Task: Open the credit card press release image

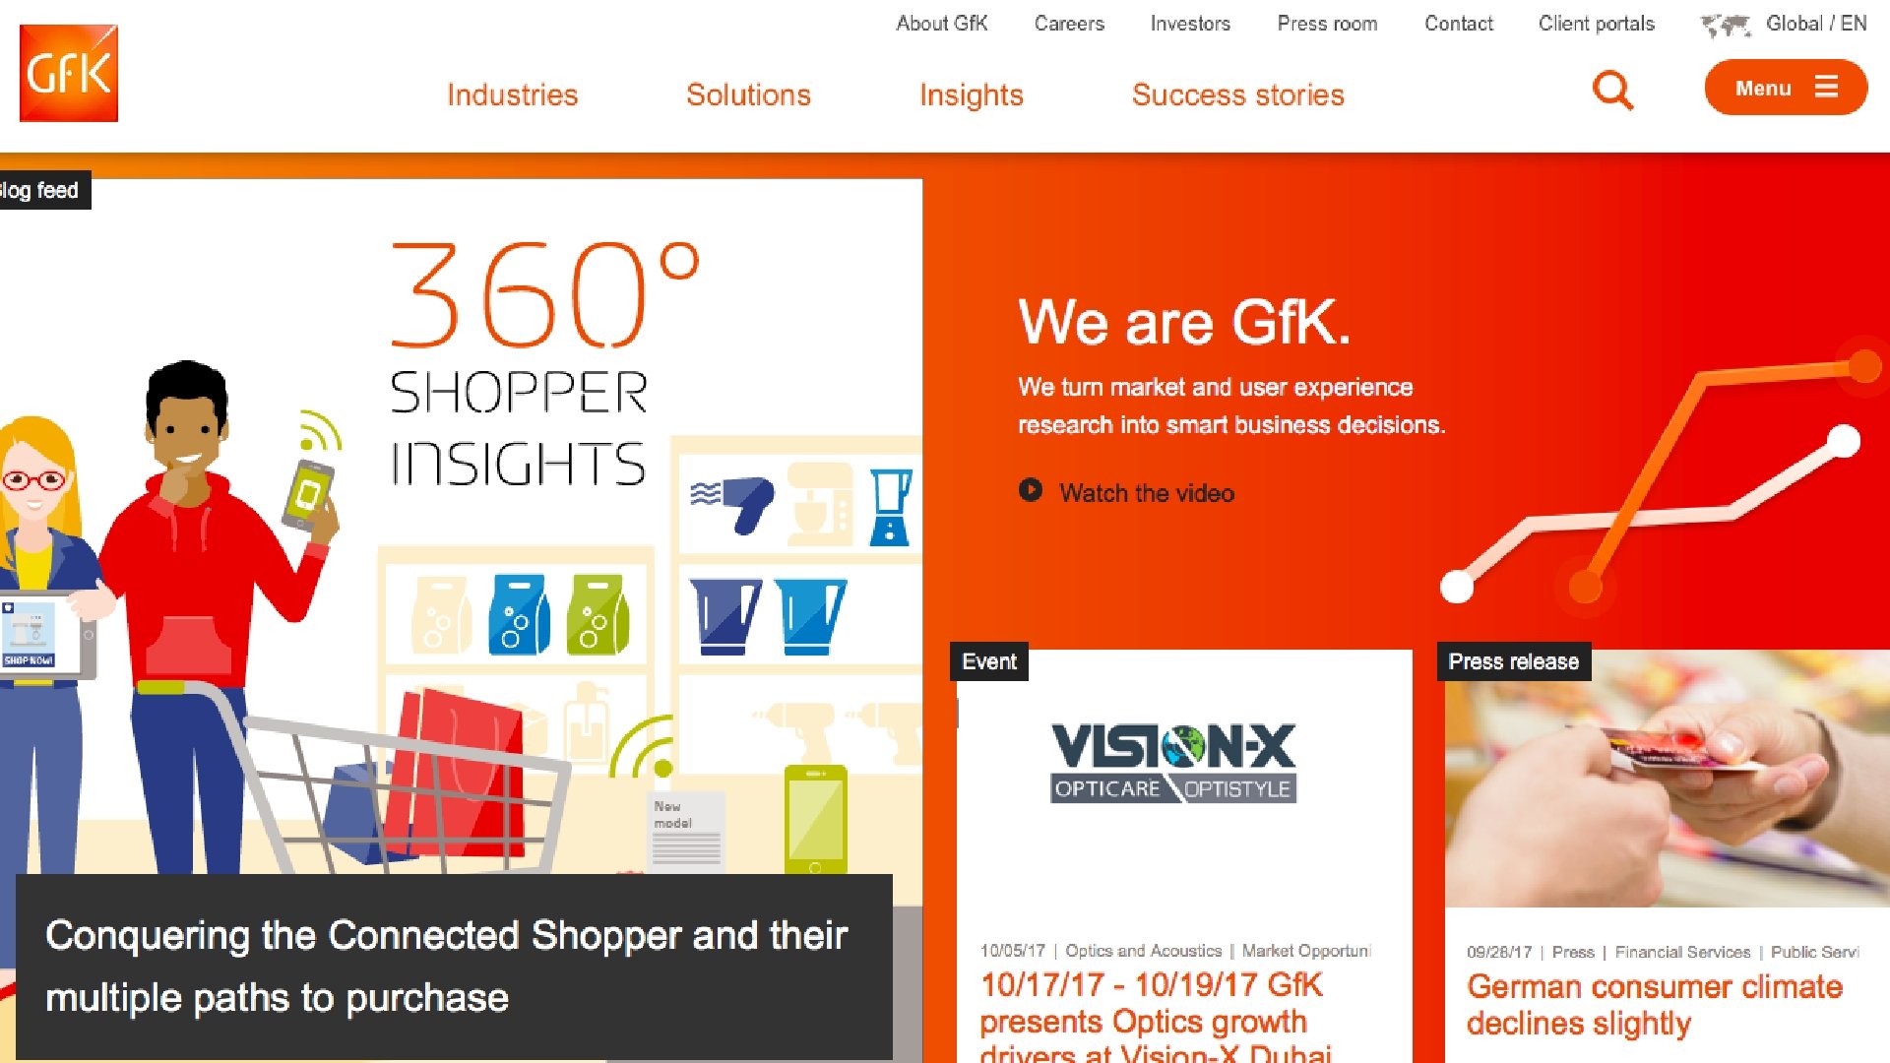Action: tap(1667, 779)
